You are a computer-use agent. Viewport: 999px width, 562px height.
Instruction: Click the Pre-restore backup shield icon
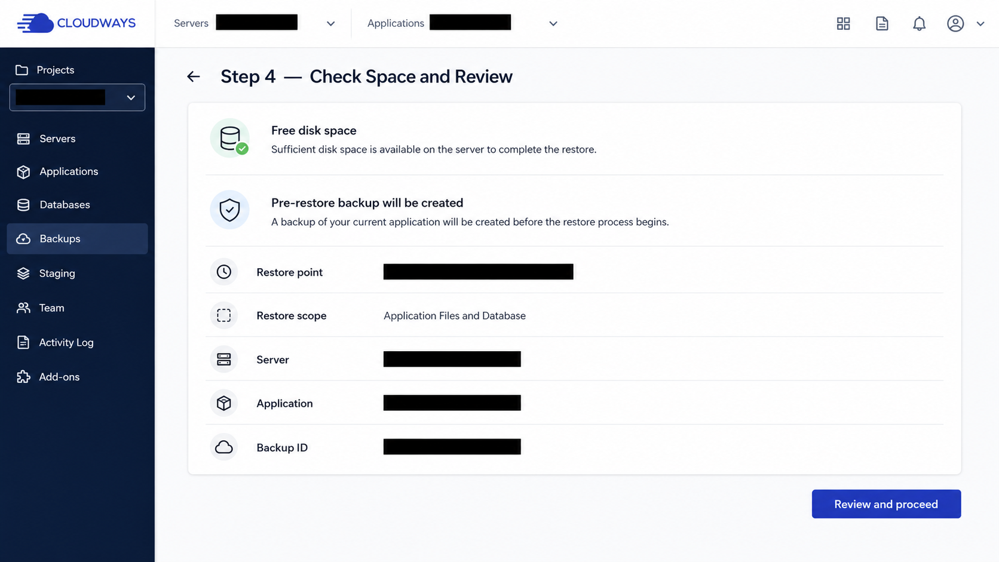click(x=229, y=210)
